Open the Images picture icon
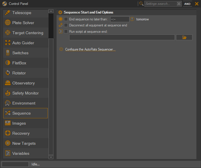 pos(8,123)
